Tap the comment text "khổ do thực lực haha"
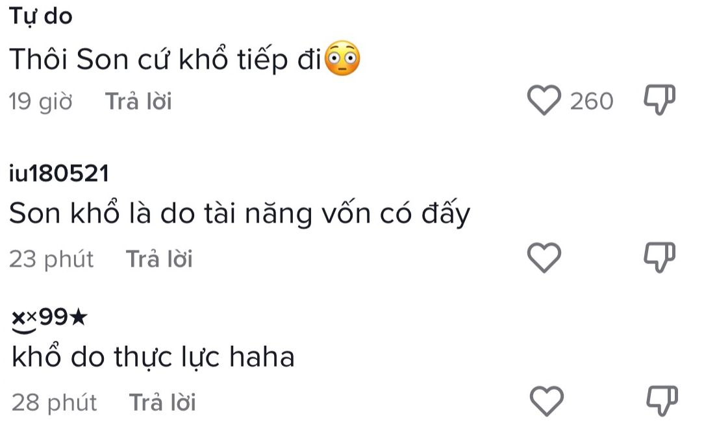 pyautogui.click(x=153, y=357)
